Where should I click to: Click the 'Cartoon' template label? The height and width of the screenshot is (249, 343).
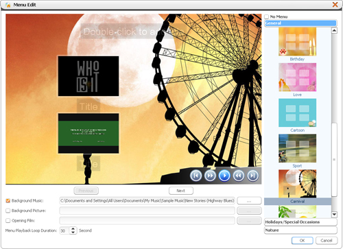[297, 130]
